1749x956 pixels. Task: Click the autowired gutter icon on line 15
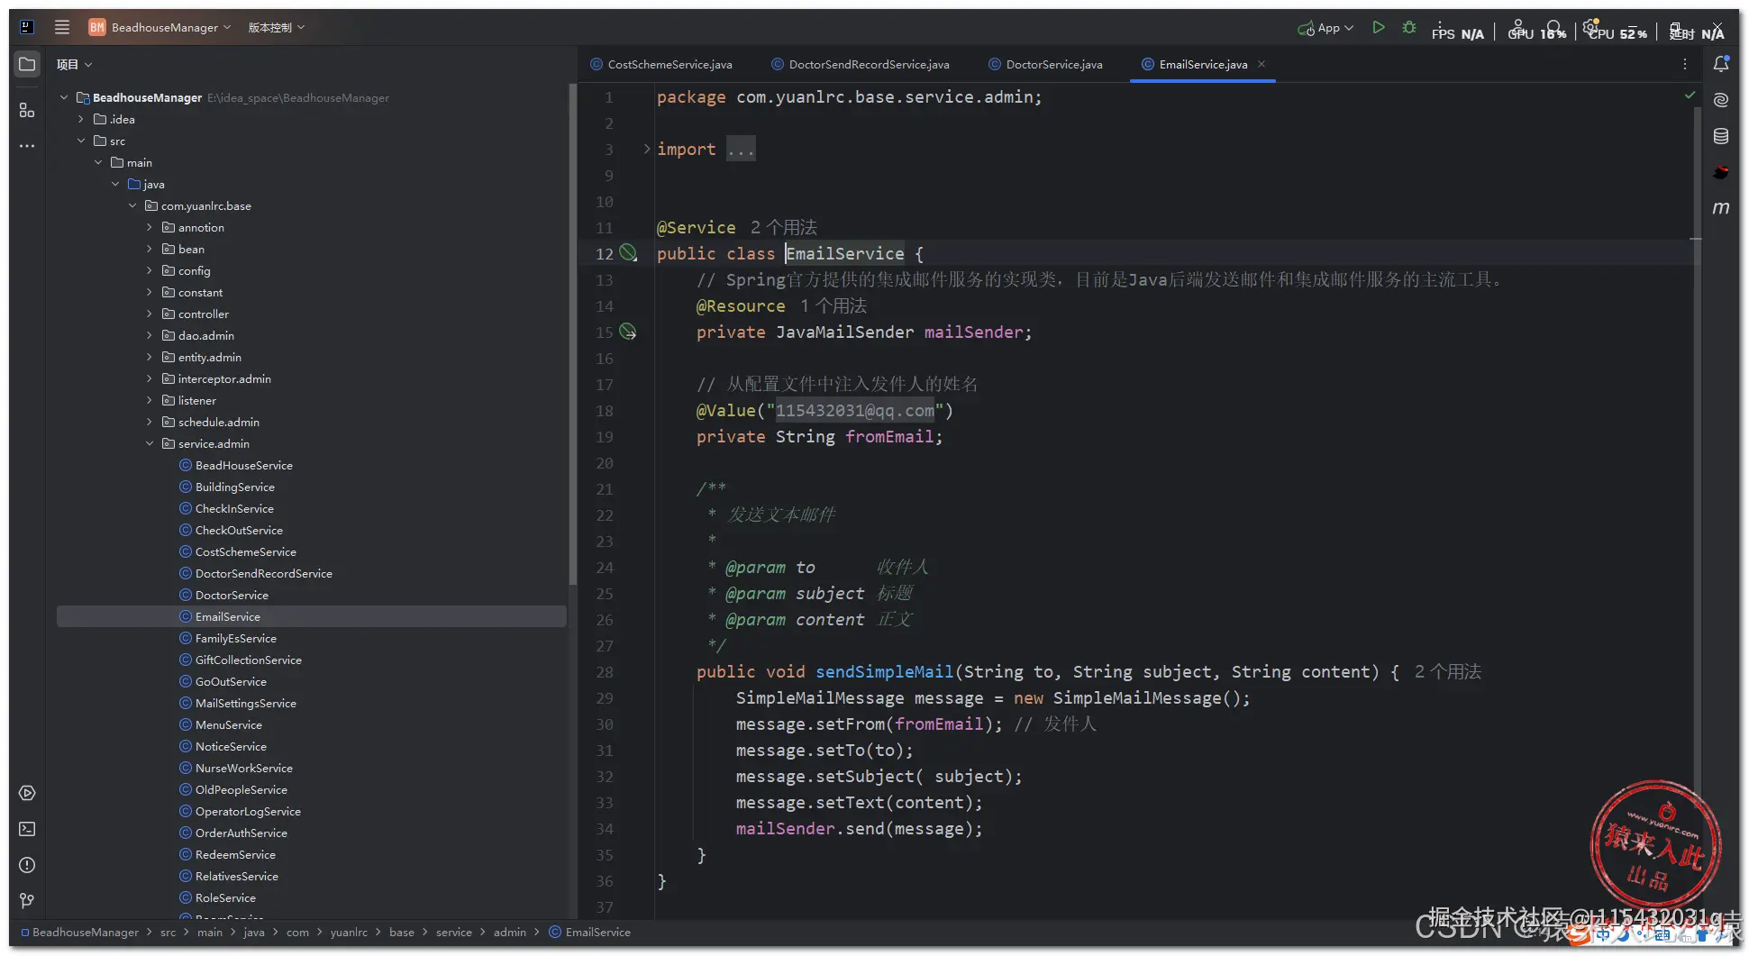[x=628, y=332]
